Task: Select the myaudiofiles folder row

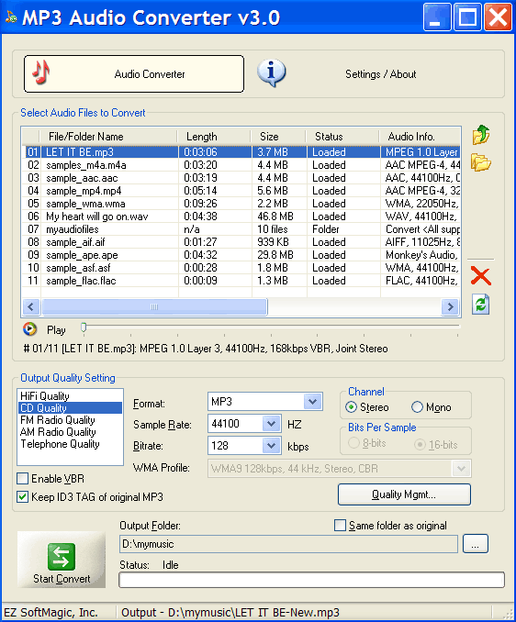Action: pos(241,229)
